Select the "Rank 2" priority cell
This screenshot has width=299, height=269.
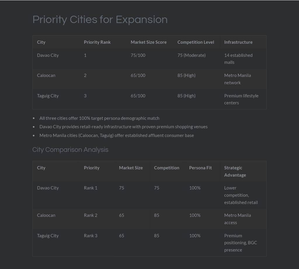[x=91, y=215]
